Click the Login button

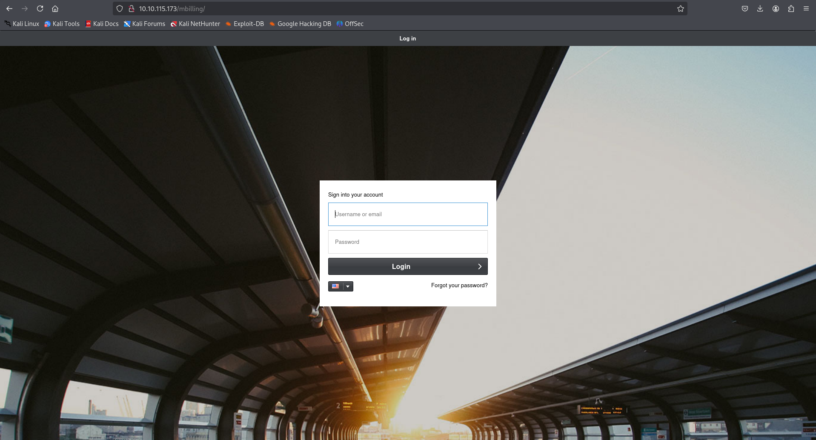point(408,266)
